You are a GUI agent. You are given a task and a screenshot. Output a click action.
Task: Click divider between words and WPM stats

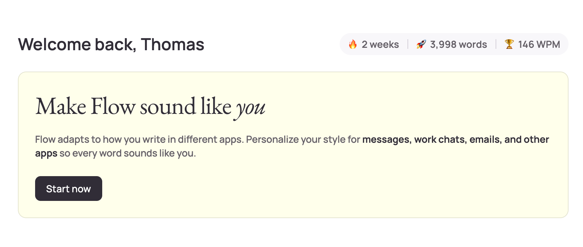click(496, 44)
